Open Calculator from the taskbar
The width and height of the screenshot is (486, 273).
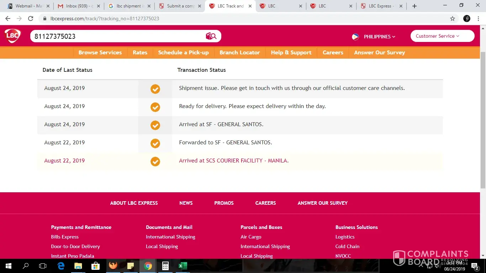click(x=165, y=266)
